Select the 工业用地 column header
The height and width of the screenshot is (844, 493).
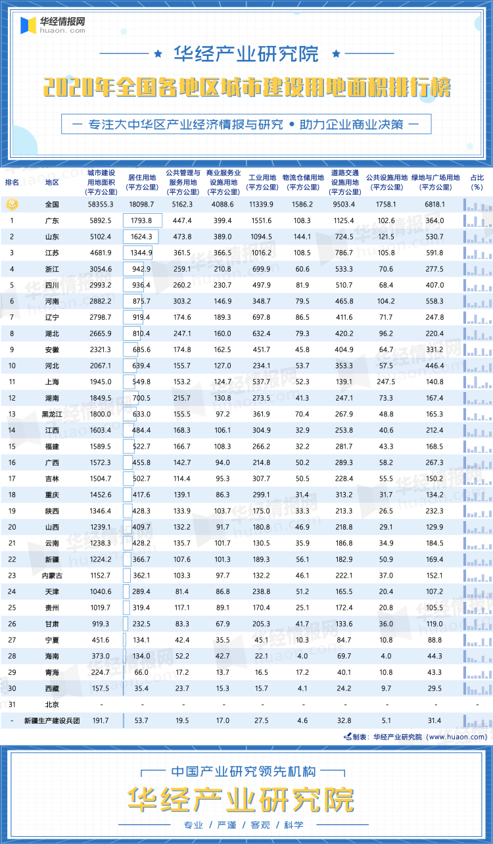click(262, 182)
